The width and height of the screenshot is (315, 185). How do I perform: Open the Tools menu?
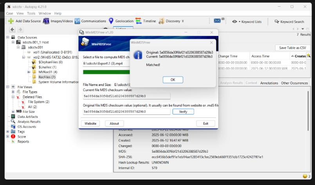(31, 13)
